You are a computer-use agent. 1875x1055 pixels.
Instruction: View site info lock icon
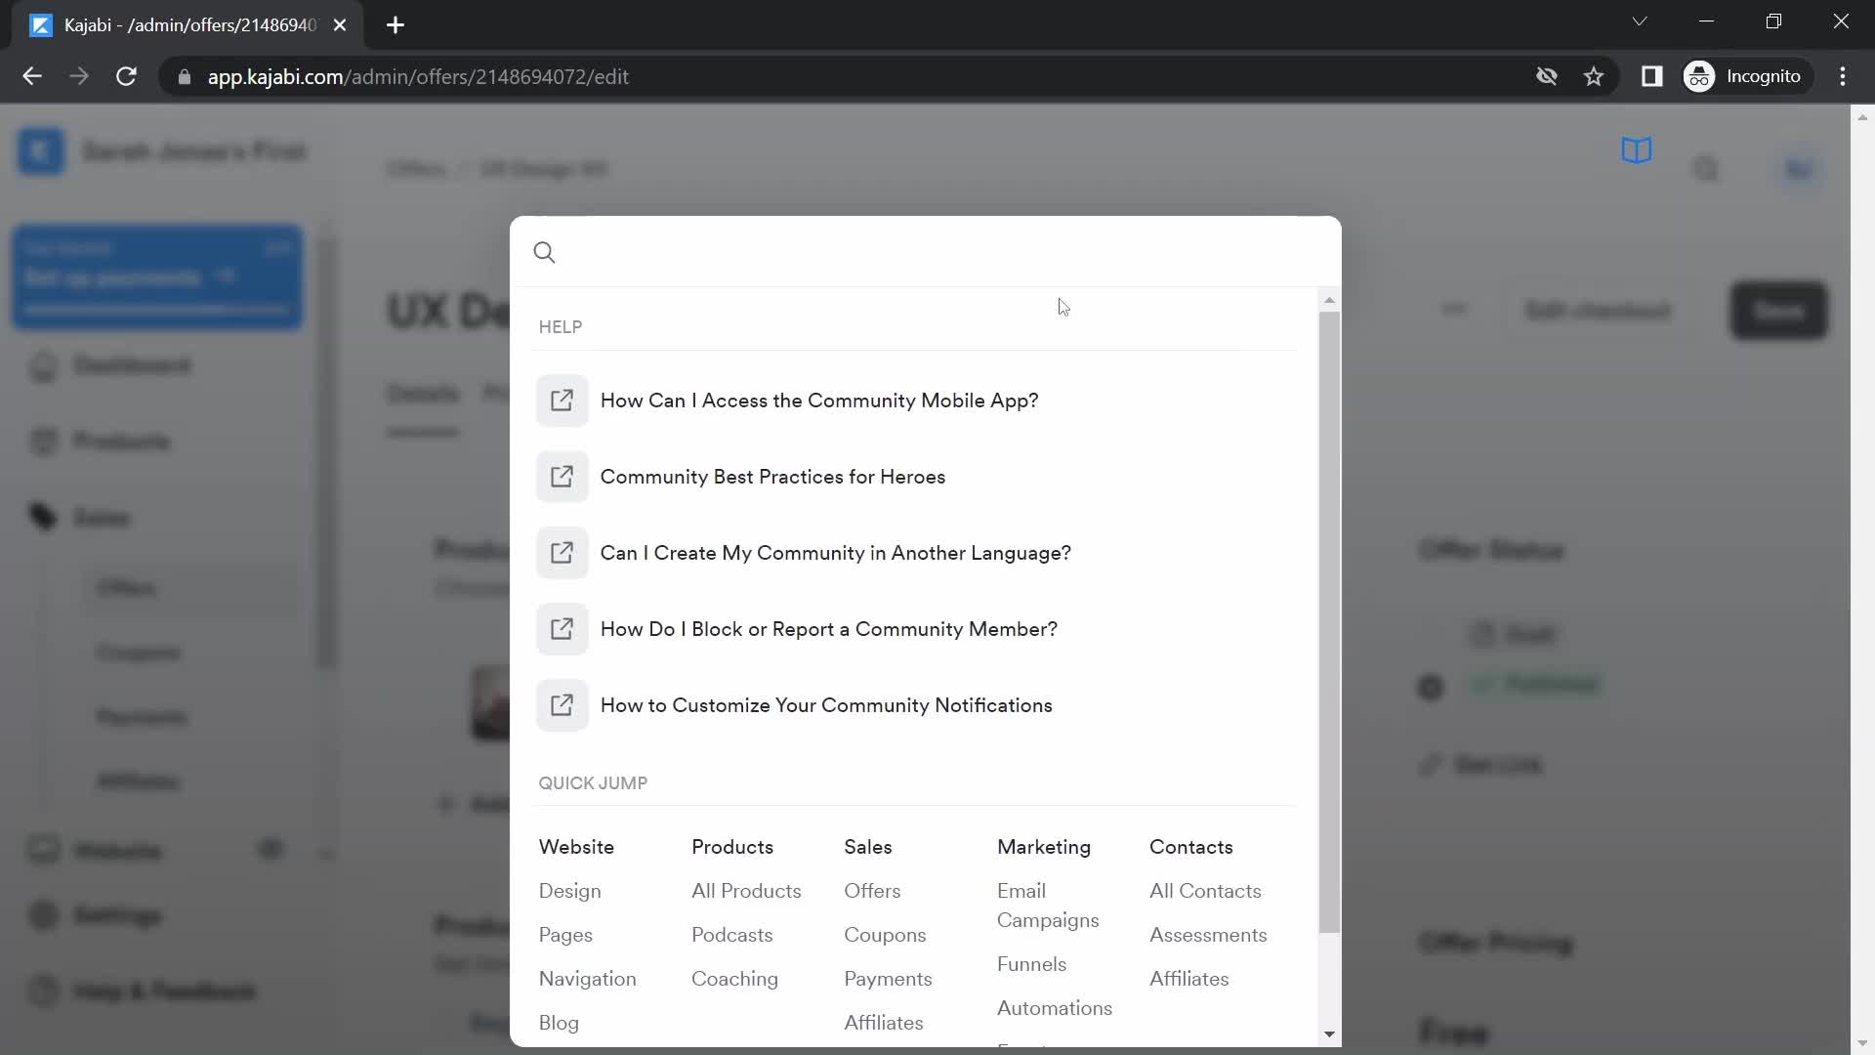[x=184, y=76]
